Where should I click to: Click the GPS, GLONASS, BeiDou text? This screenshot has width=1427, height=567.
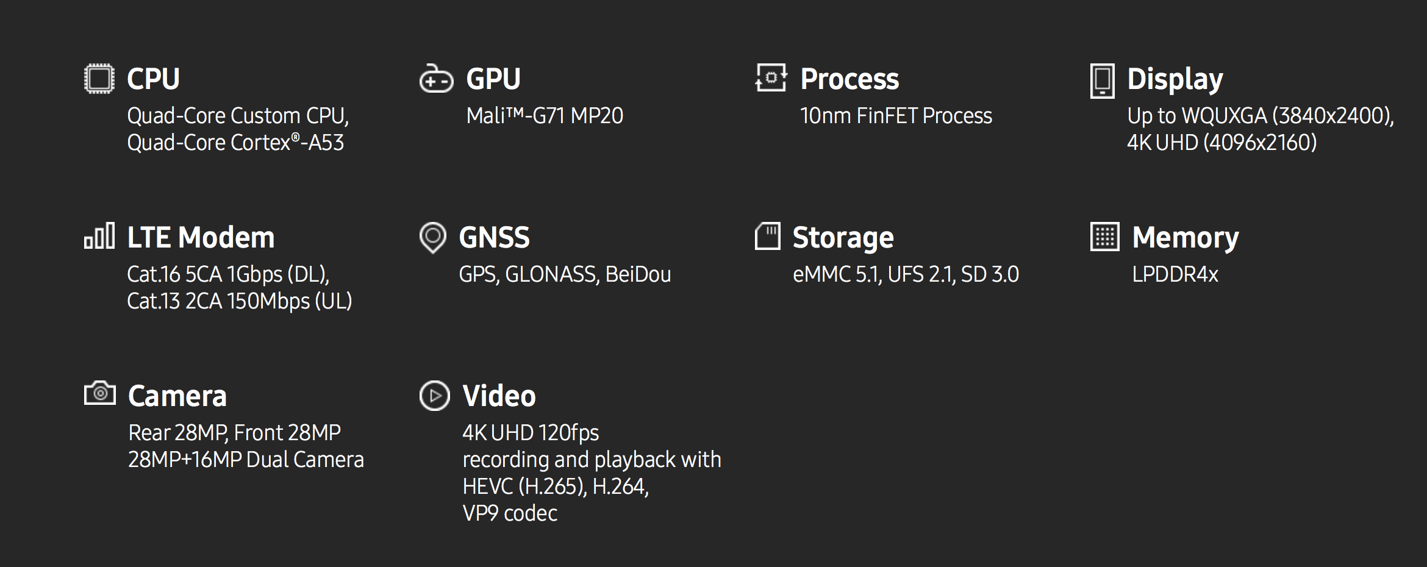coord(565,274)
